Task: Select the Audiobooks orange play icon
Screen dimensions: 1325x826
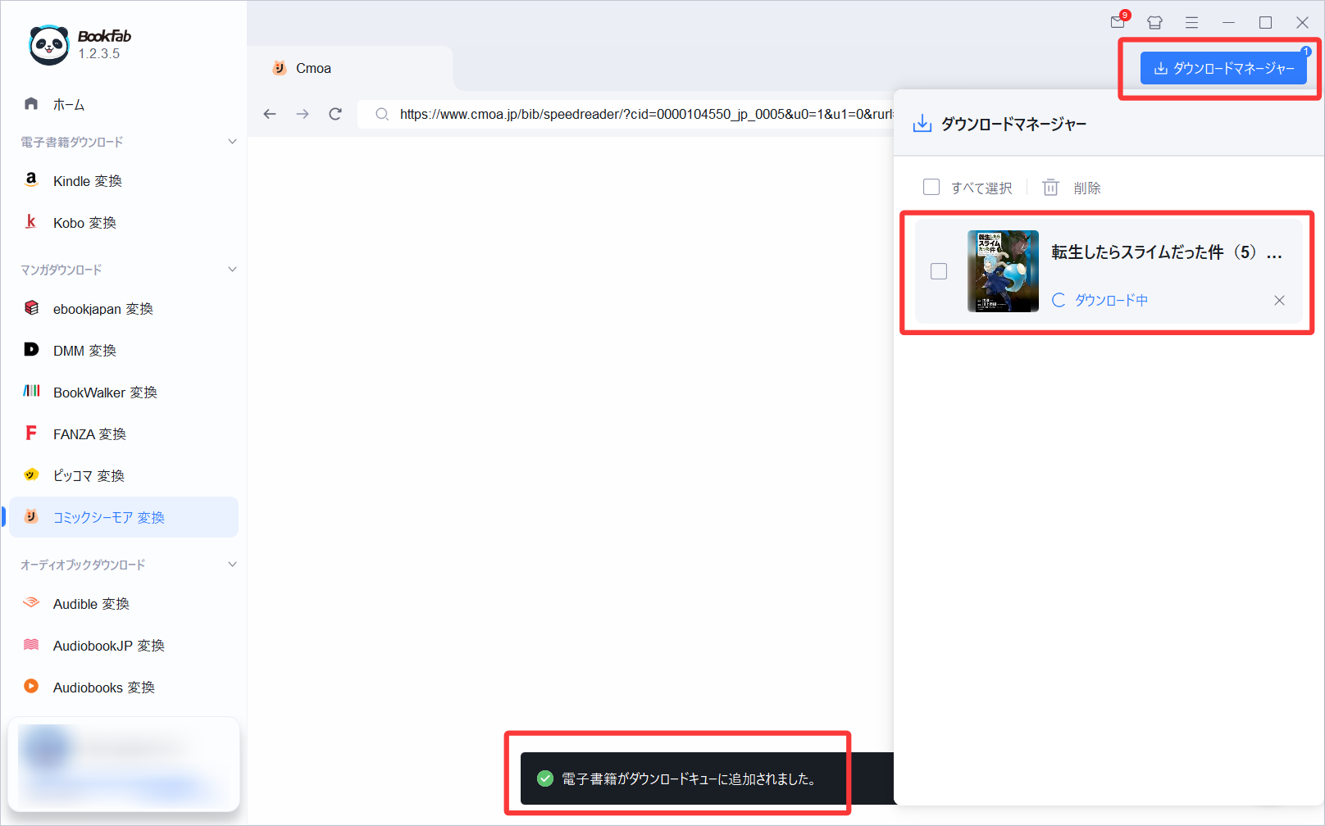Action: [31, 686]
